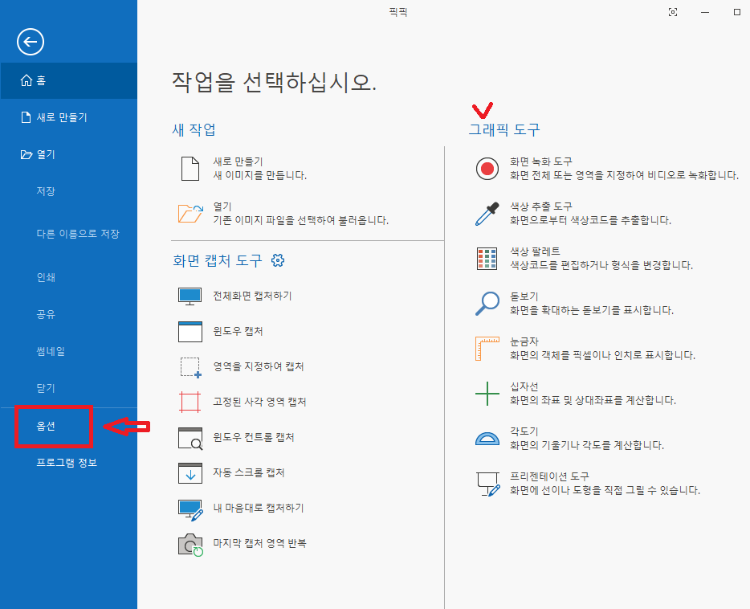Viewport: 750px width, 609px height.
Task: Open 공유 in the sidebar
Action: [x=46, y=314]
